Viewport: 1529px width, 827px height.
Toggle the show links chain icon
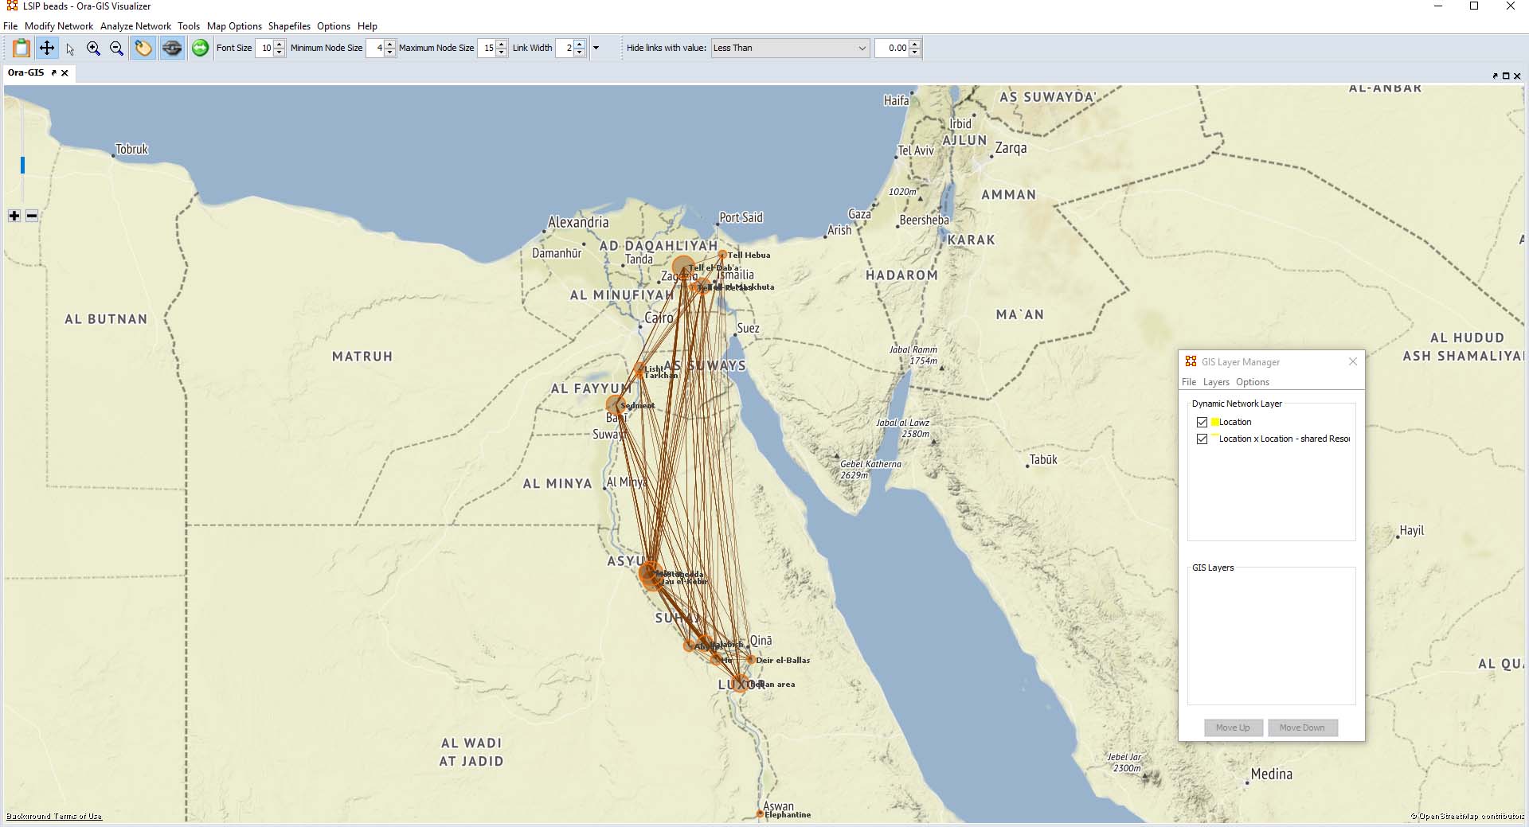click(x=172, y=48)
